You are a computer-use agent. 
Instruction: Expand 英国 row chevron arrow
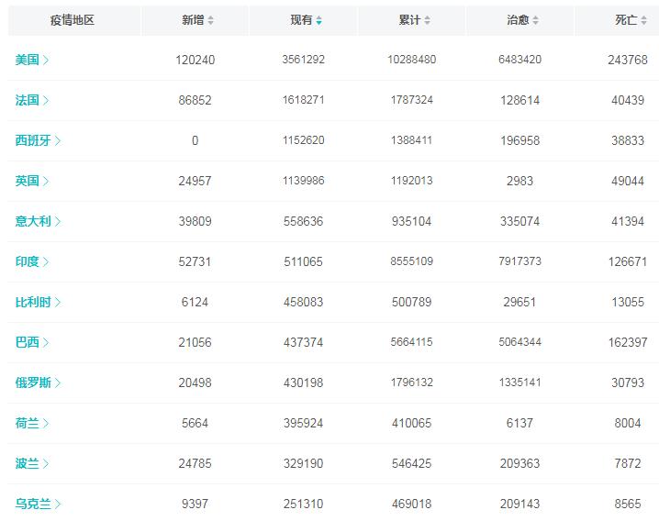(46, 181)
